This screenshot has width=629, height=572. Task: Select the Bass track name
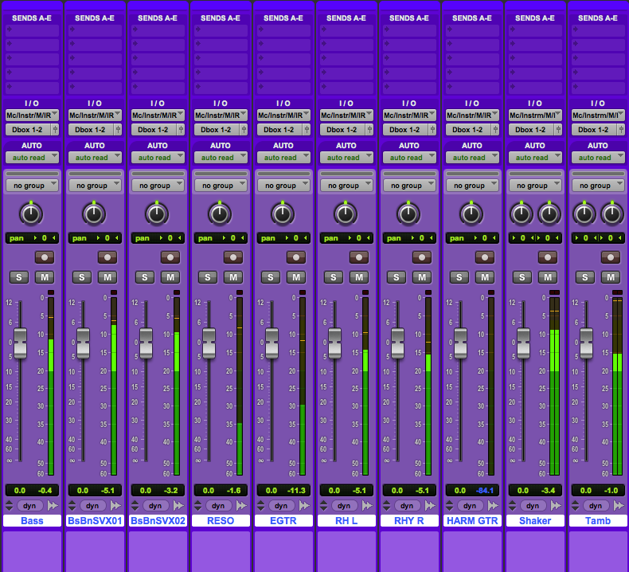tap(32, 521)
